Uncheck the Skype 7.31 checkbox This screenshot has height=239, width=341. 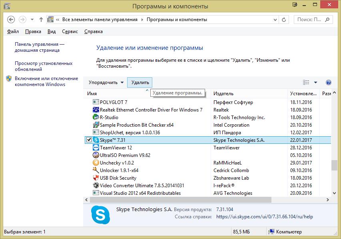click(89, 140)
